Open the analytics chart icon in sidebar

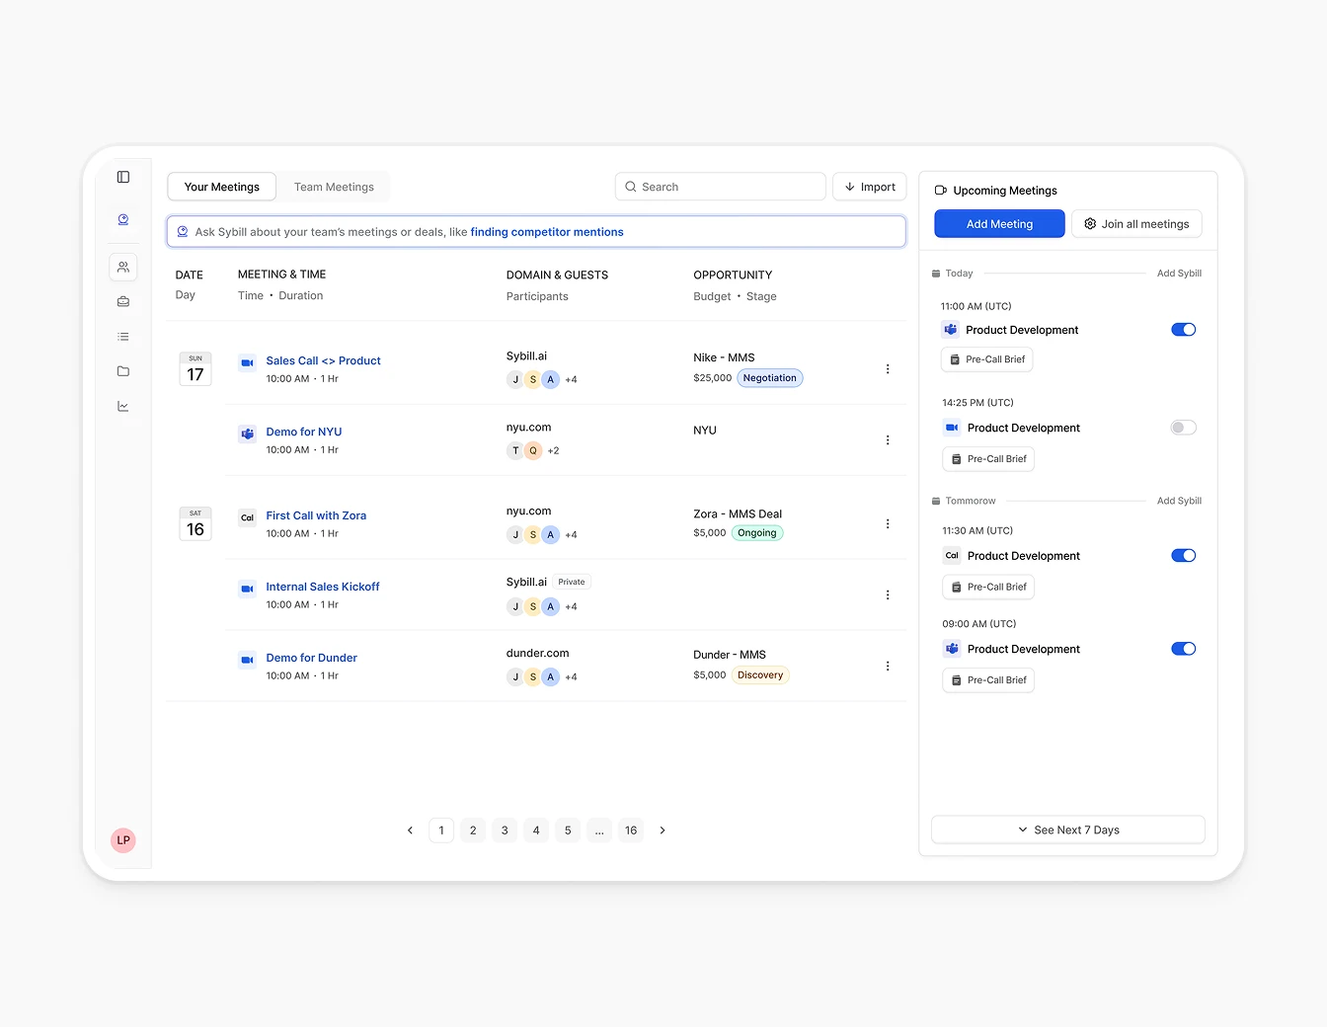point(123,406)
